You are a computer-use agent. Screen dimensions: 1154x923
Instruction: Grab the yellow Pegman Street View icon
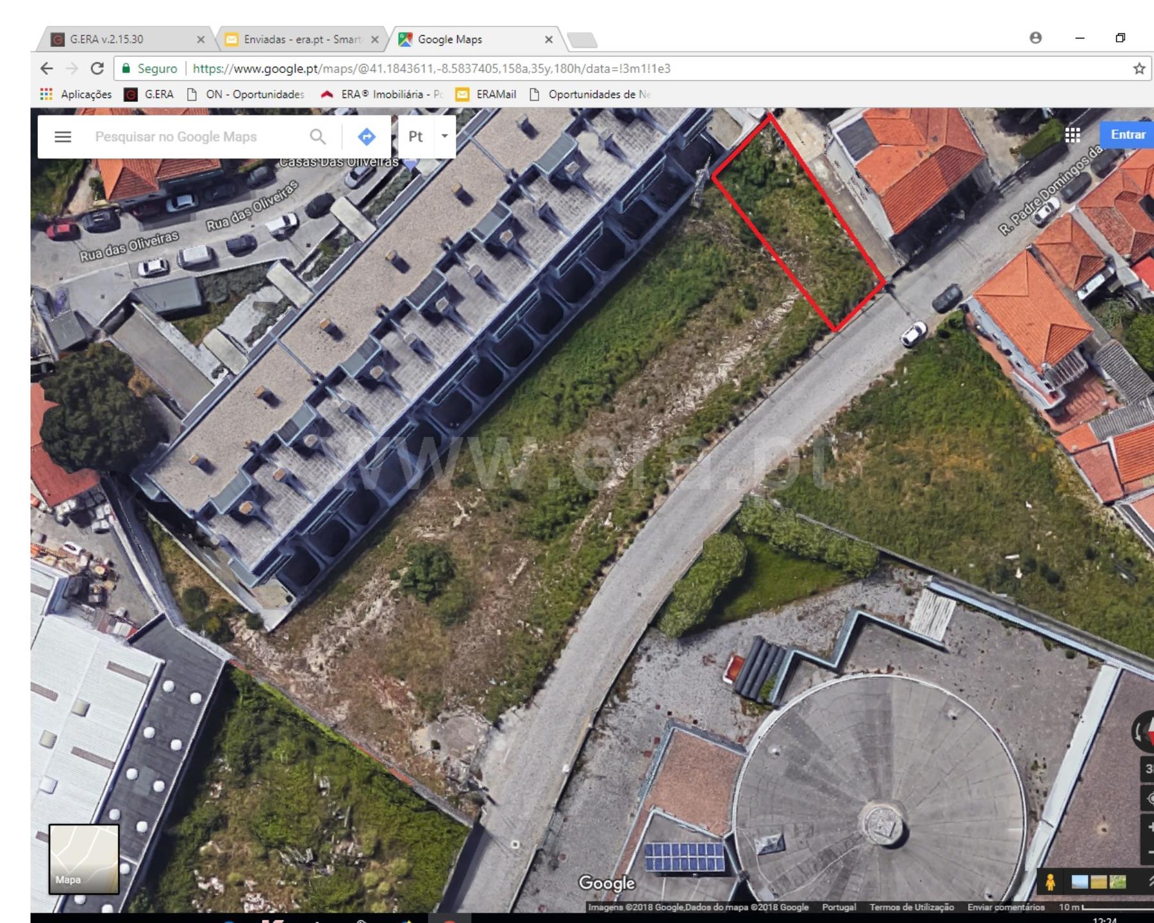(x=1049, y=882)
